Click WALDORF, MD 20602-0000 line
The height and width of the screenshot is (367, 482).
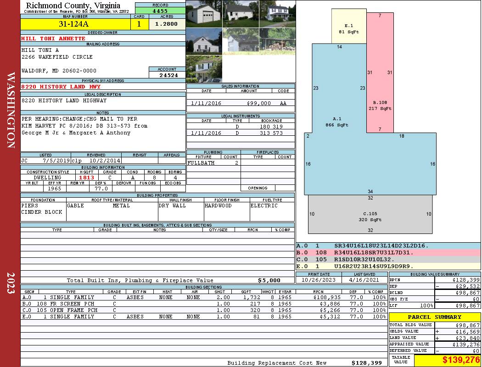59,71
